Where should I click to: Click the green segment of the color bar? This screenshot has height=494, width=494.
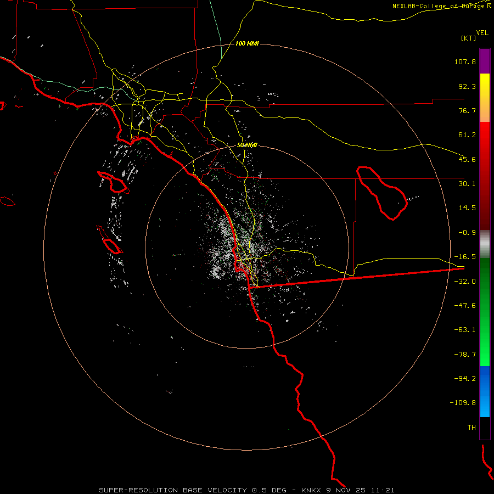485,312
